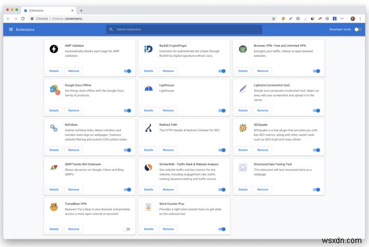This screenshot has width=369, height=247.
Task: Go forward with the browser forward arrow
Action: point(15,19)
